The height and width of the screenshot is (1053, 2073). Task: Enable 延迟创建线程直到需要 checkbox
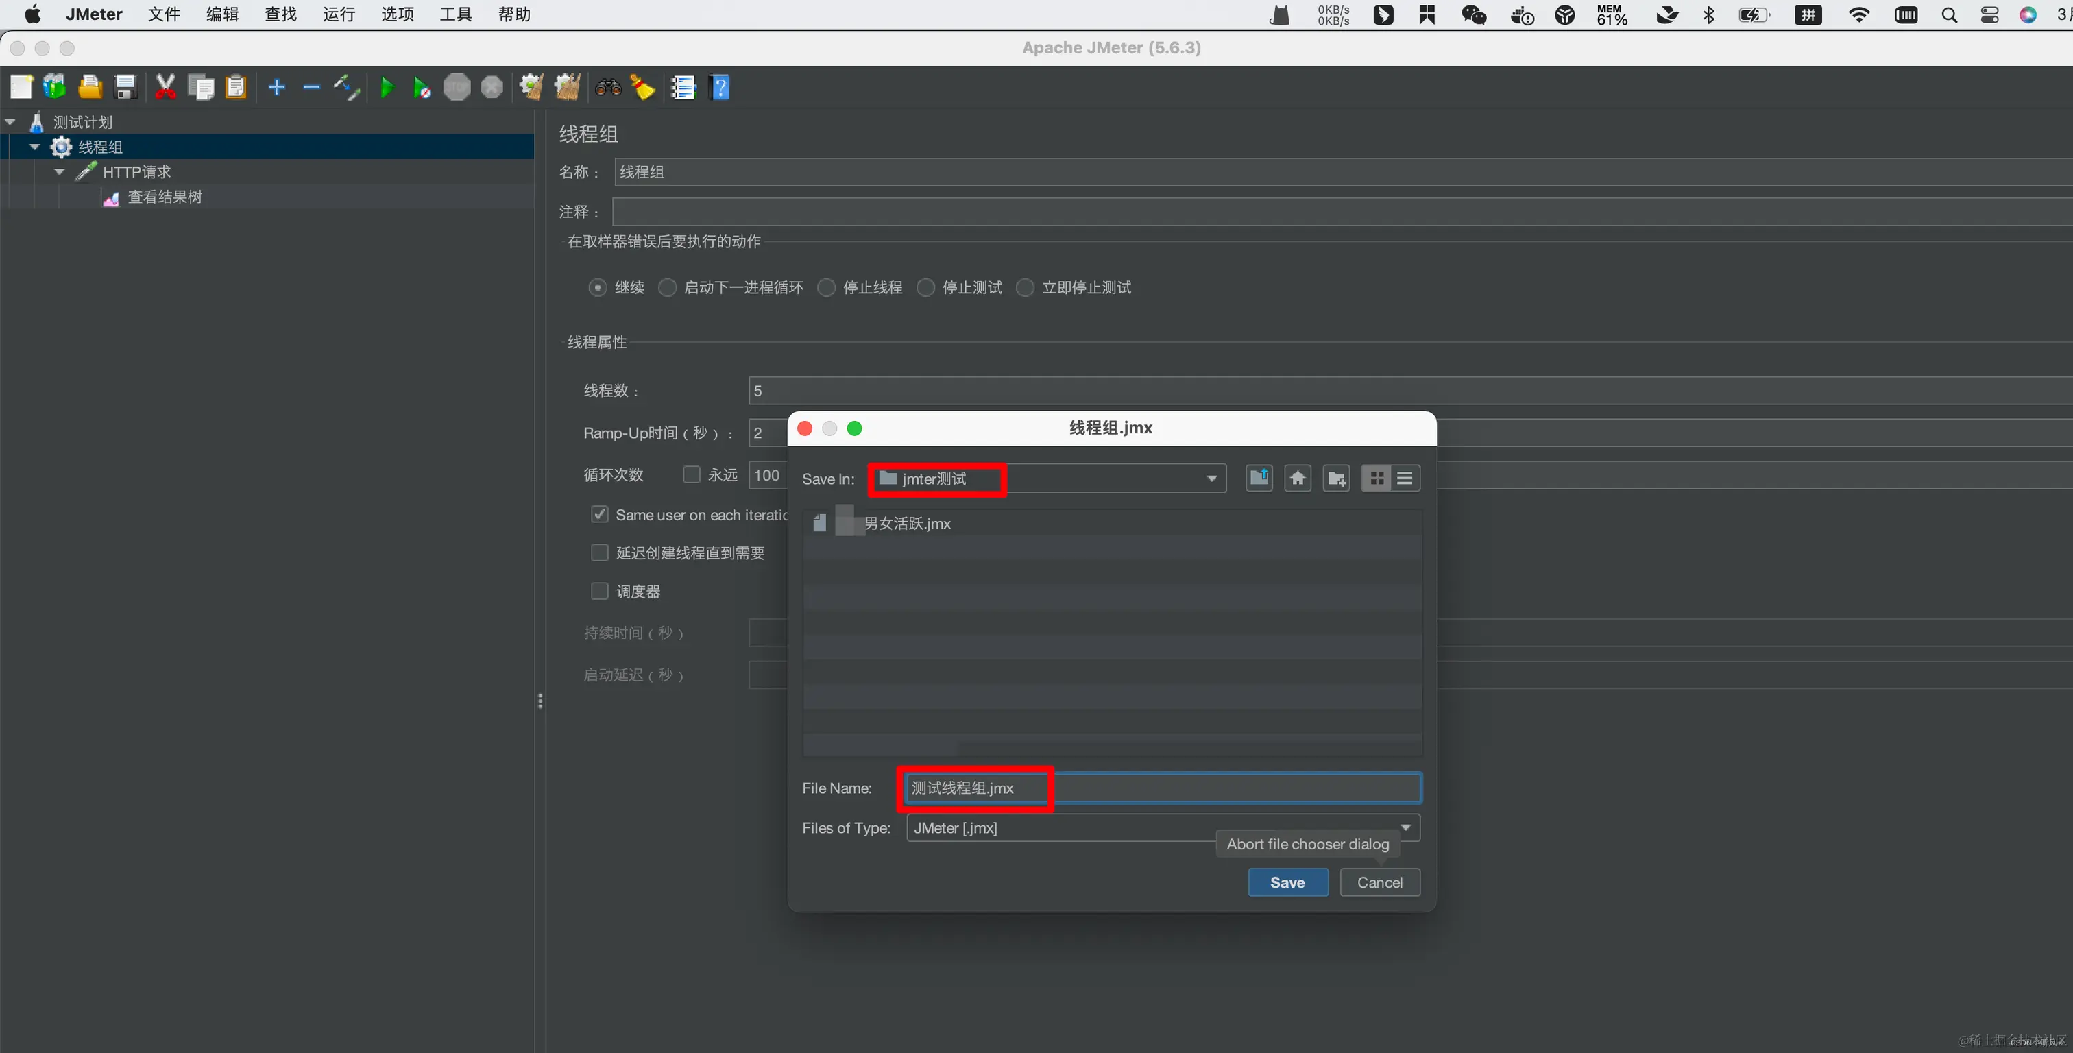[600, 553]
